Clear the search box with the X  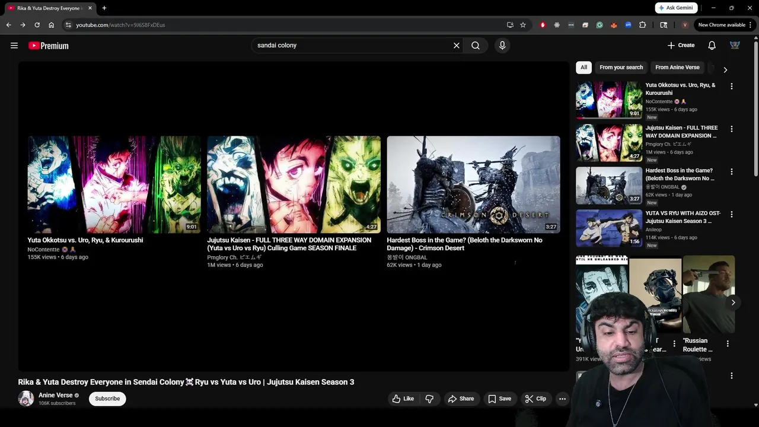(457, 46)
